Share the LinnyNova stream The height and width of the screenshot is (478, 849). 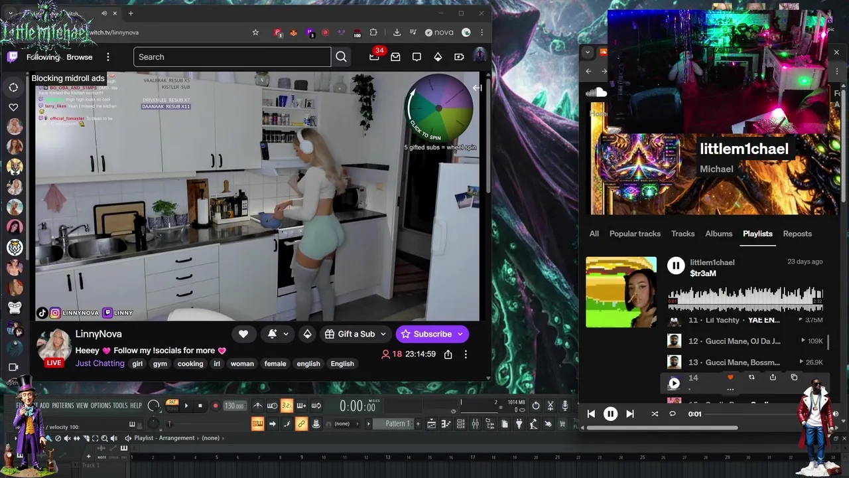coord(448,355)
